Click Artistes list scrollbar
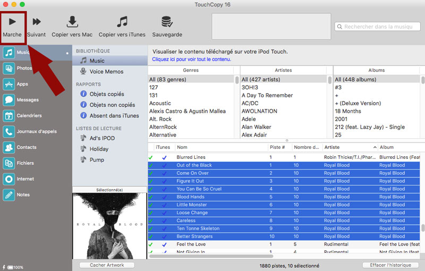The image size is (425, 271). [x=329, y=80]
